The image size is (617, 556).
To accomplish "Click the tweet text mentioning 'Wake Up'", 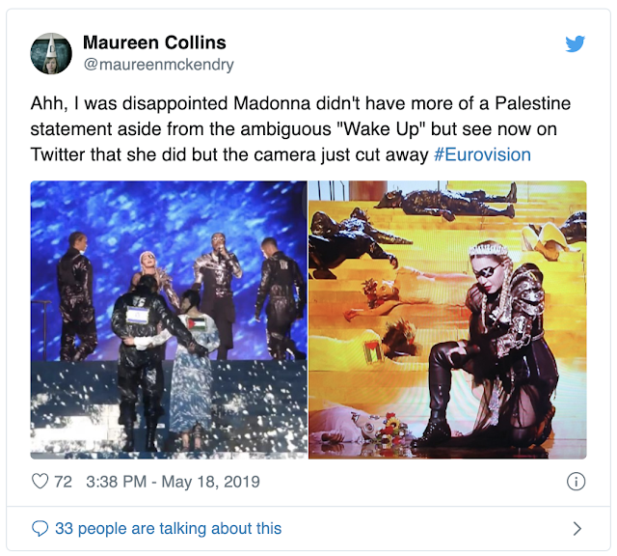I will [301, 128].
